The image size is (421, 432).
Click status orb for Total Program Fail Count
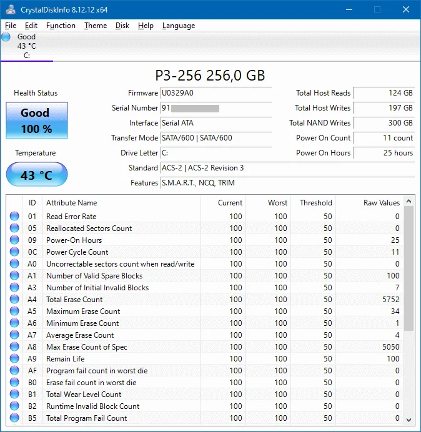tap(14, 418)
